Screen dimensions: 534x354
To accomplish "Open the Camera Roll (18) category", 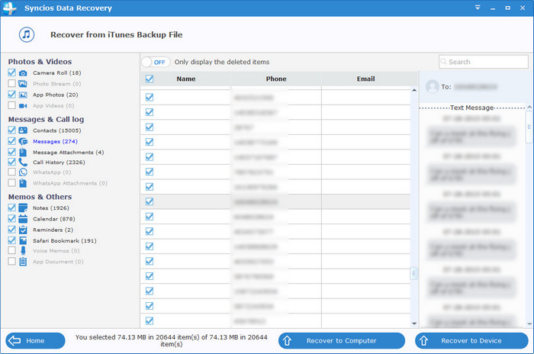I will click(x=57, y=73).
